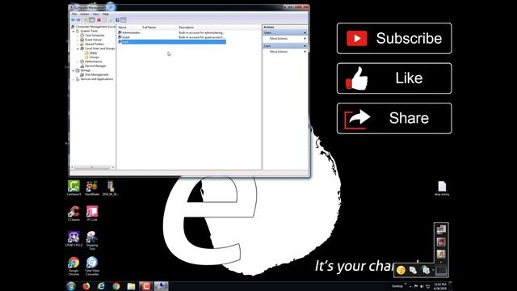The width and height of the screenshot is (517, 291).
Task: Click the taskbar clock
Action: pos(440,286)
